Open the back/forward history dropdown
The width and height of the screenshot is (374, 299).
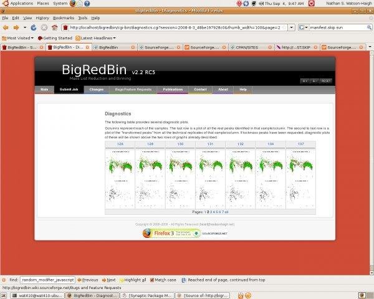pyautogui.click(x=25, y=27)
